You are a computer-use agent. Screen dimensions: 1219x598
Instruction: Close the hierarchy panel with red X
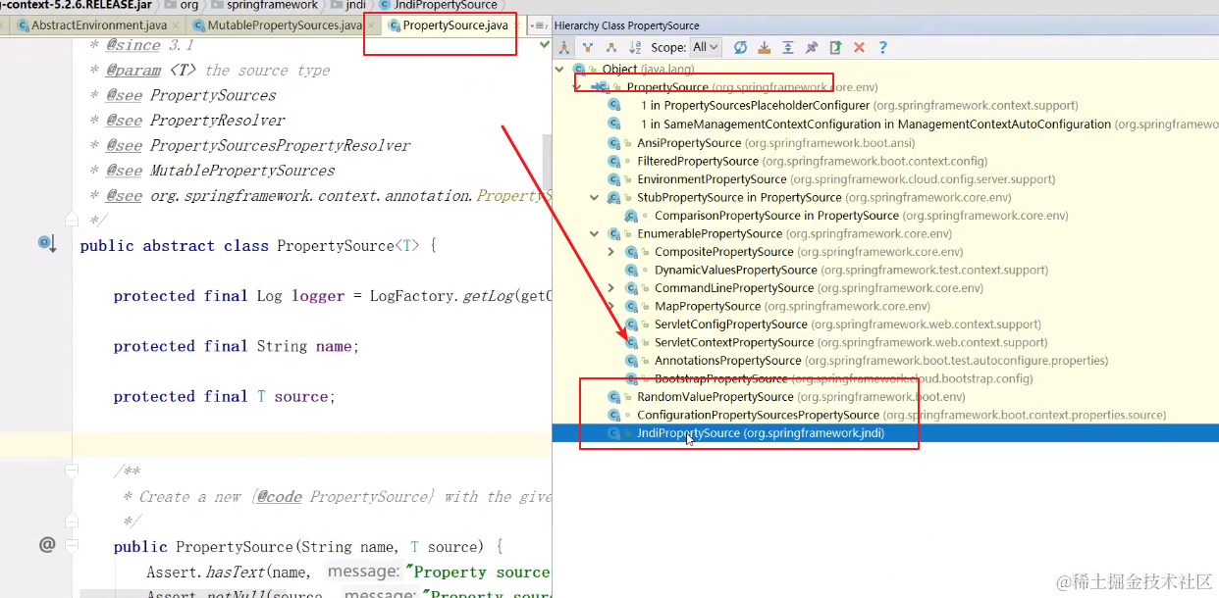[x=859, y=47]
